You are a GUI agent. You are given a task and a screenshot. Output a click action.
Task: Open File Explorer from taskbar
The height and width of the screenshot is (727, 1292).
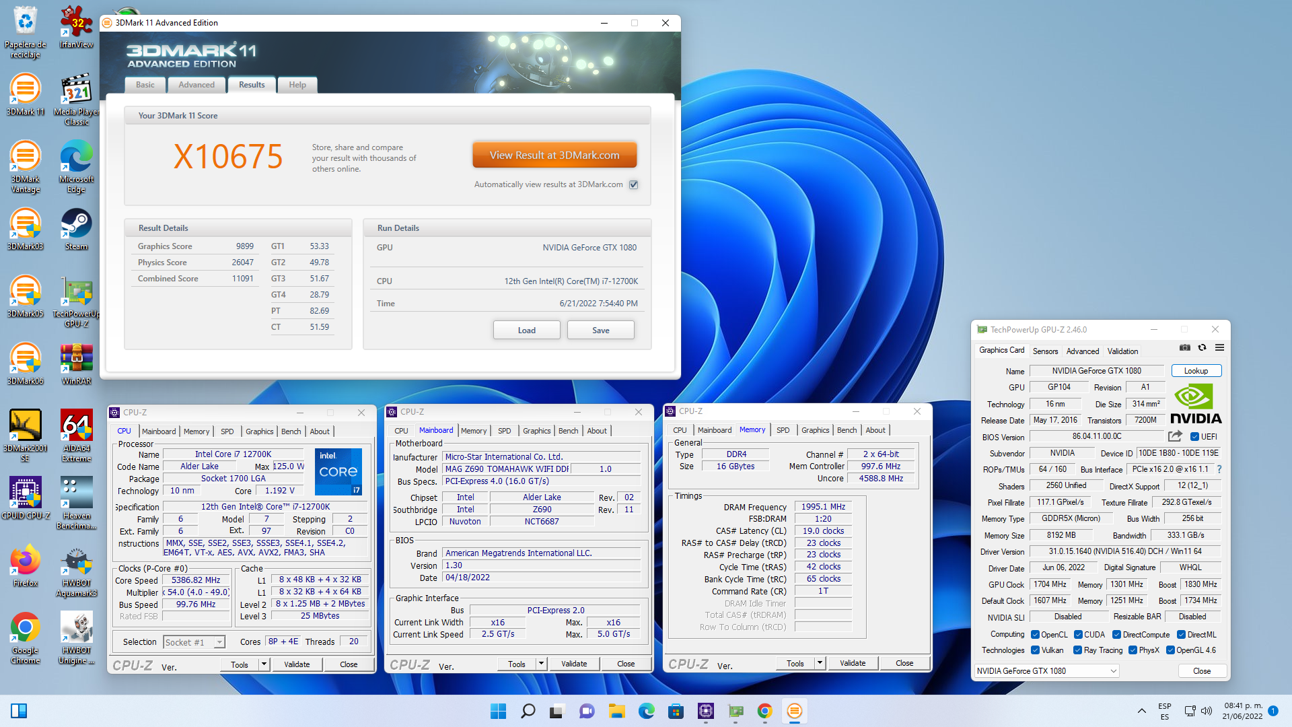[617, 711]
